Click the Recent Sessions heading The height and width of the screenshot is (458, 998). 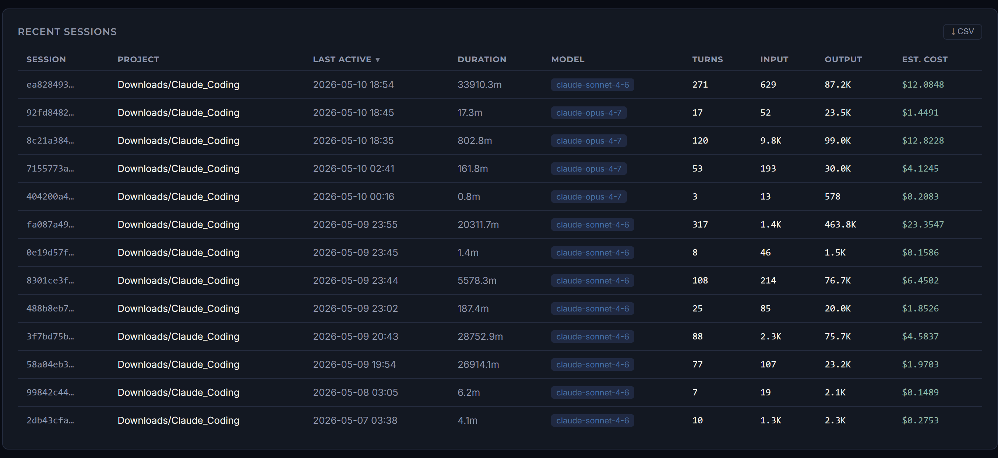tap(67, 32)
